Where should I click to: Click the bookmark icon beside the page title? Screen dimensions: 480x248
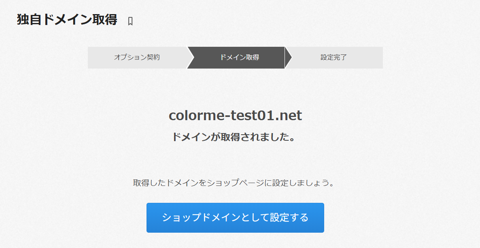pyautogui.click(x=130, y=21)
